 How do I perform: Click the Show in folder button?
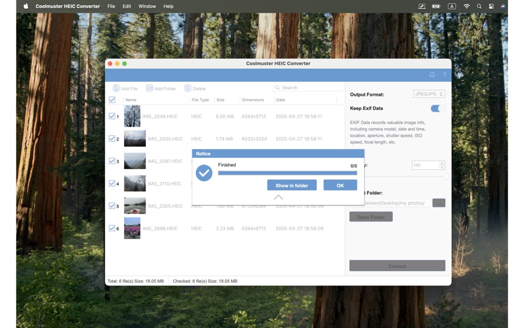click(x=292, y=185)
